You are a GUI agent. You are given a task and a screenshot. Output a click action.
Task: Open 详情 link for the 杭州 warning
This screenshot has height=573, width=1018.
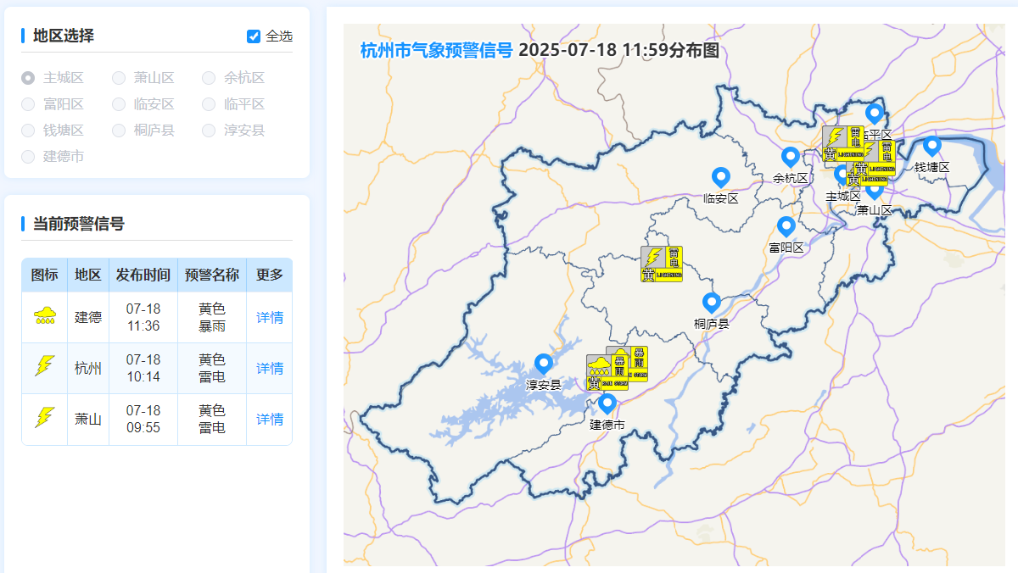270,369
